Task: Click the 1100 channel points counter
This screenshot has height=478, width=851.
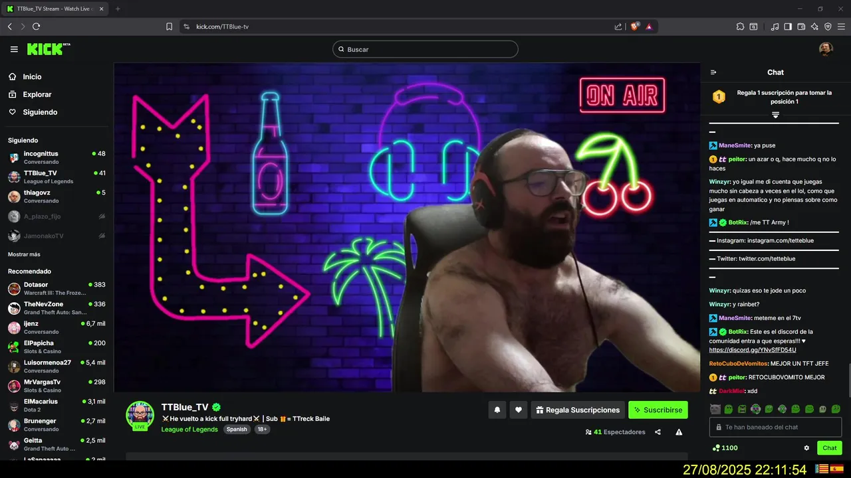Action: (725, 448)
